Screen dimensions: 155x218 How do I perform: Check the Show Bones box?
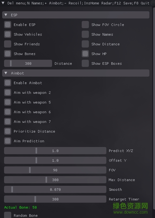7,54
